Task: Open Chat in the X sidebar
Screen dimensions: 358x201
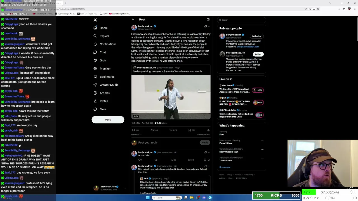Action: [x=100, y=52]
